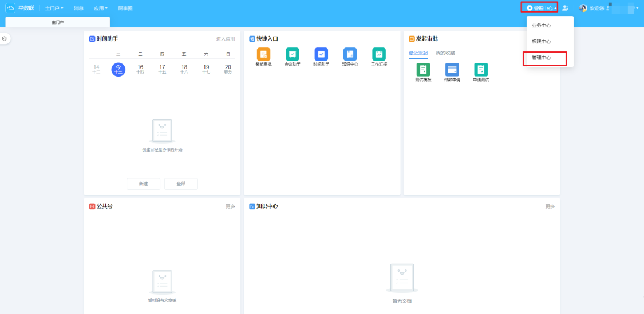Open the 会议助手 shortcut icon
Image resolution: width=644 pixels, height=314 pixels.
tap(293, 54)
